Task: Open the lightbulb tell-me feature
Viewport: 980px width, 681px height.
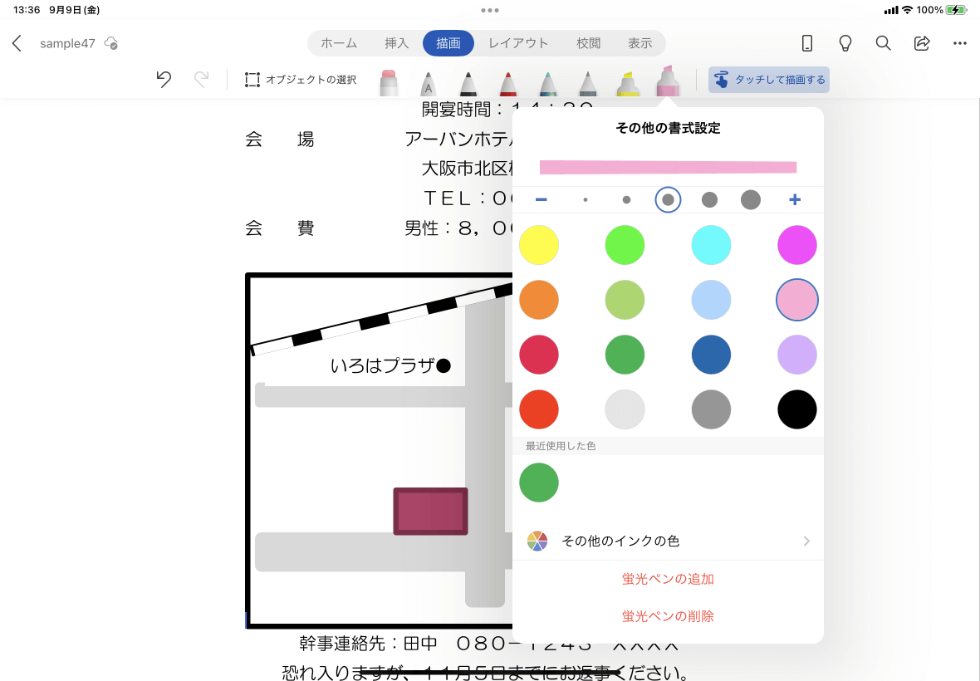Action: (x=845, y=43)
